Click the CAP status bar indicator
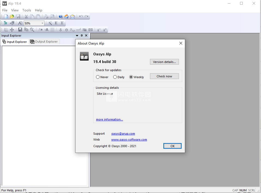 click(x=235, y=190)
